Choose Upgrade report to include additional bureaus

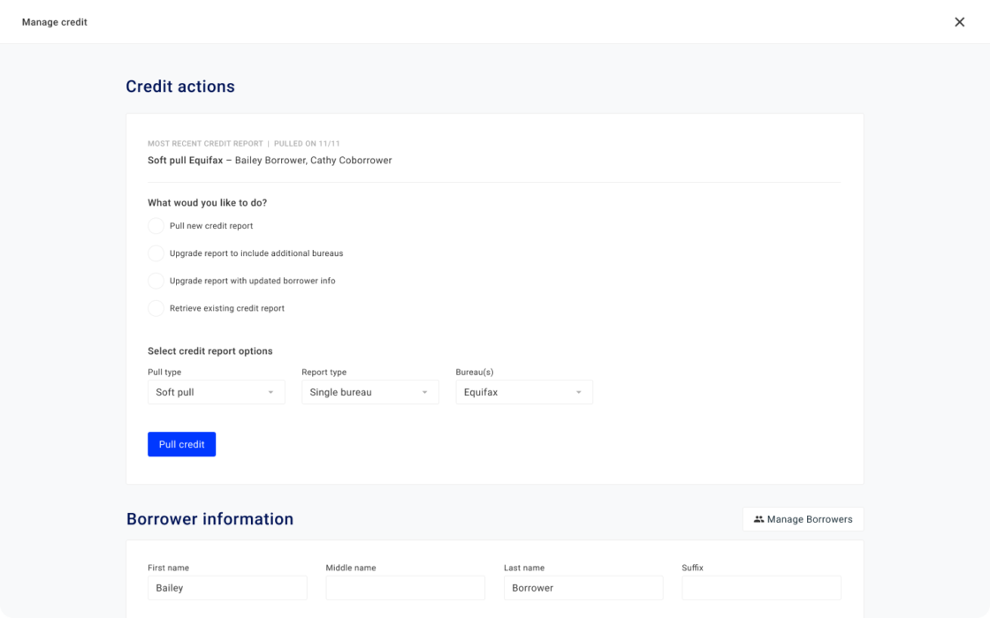click(156, 253)
